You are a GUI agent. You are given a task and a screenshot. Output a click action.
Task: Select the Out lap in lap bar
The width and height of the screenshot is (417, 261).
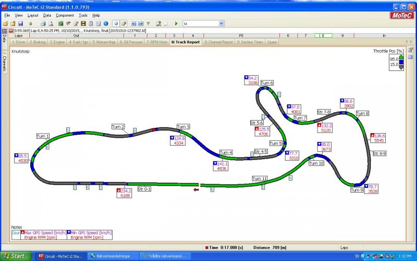[x=76, y=35]
